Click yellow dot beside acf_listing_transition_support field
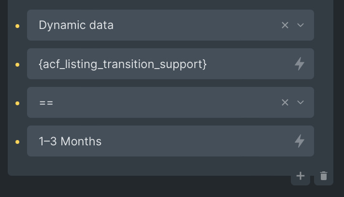Screen dimensions: 344x197 18,65
